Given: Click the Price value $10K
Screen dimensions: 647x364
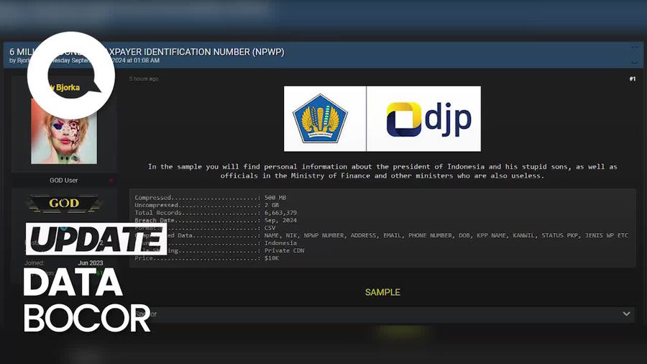Looking at the screenshot, I should 272,258.
